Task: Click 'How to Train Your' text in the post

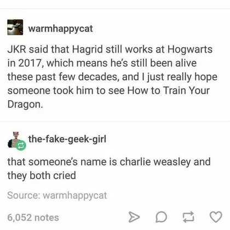Action: [x=169, y=90]
